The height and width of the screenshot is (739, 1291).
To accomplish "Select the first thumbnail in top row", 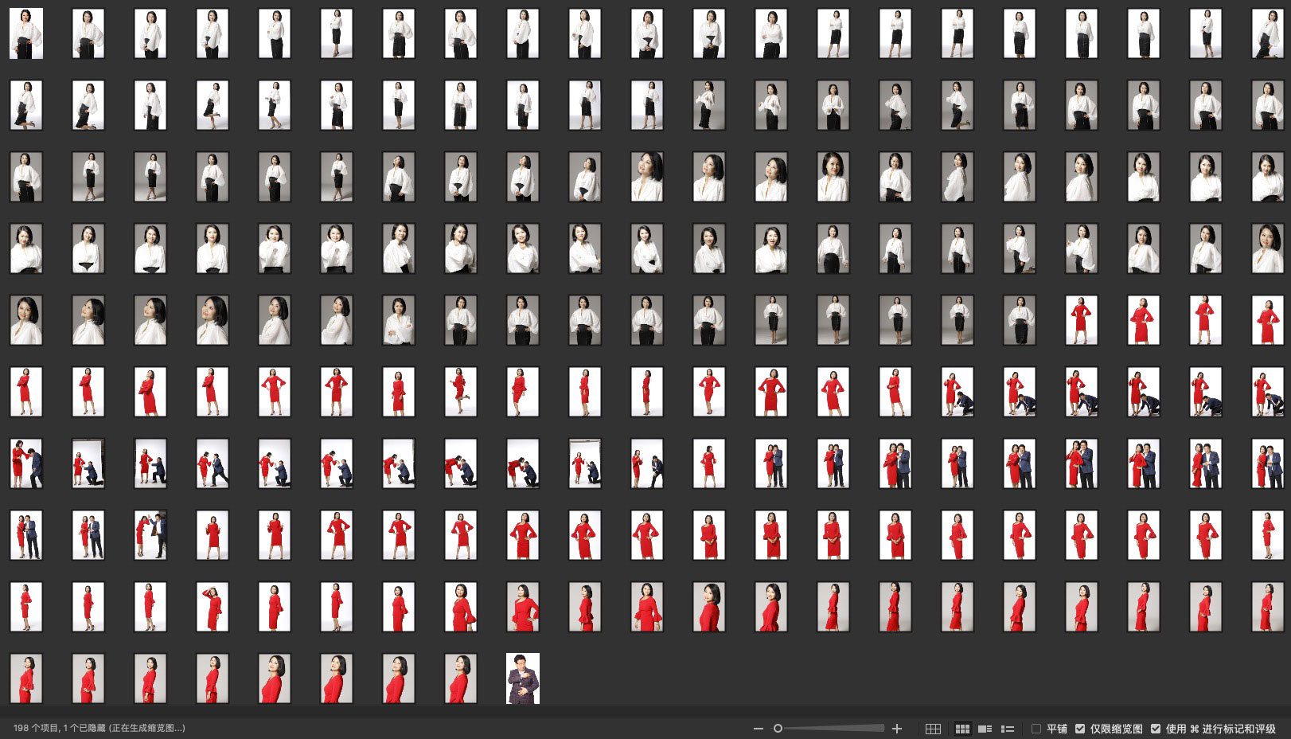I will pyautogui.click(x=26, y=33).
